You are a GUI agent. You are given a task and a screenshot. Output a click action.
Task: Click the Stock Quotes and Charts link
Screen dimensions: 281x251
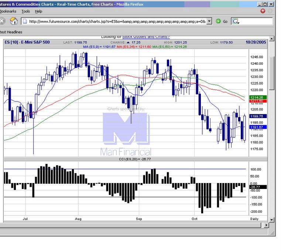tap(146, 37)
